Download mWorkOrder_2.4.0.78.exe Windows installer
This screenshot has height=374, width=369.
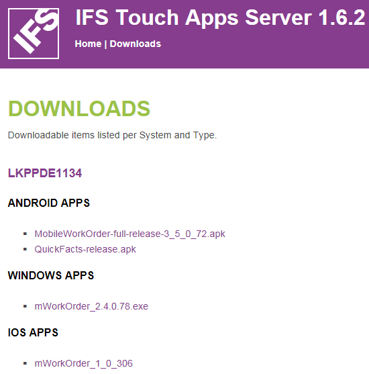pyautogui.click(x=91, y=306)
